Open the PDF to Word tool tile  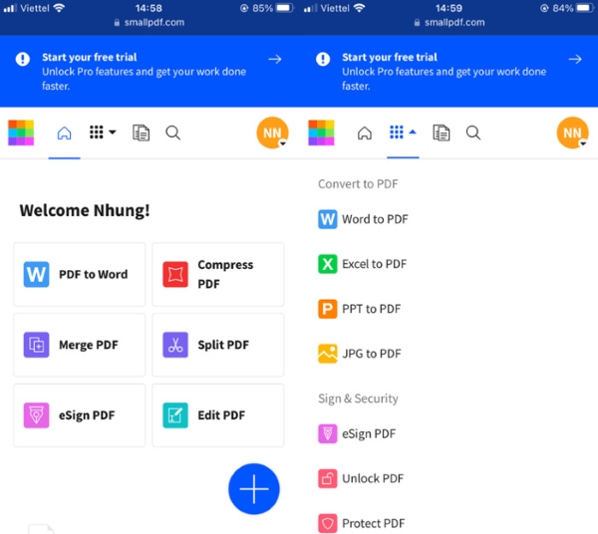(x=80, y=274)
